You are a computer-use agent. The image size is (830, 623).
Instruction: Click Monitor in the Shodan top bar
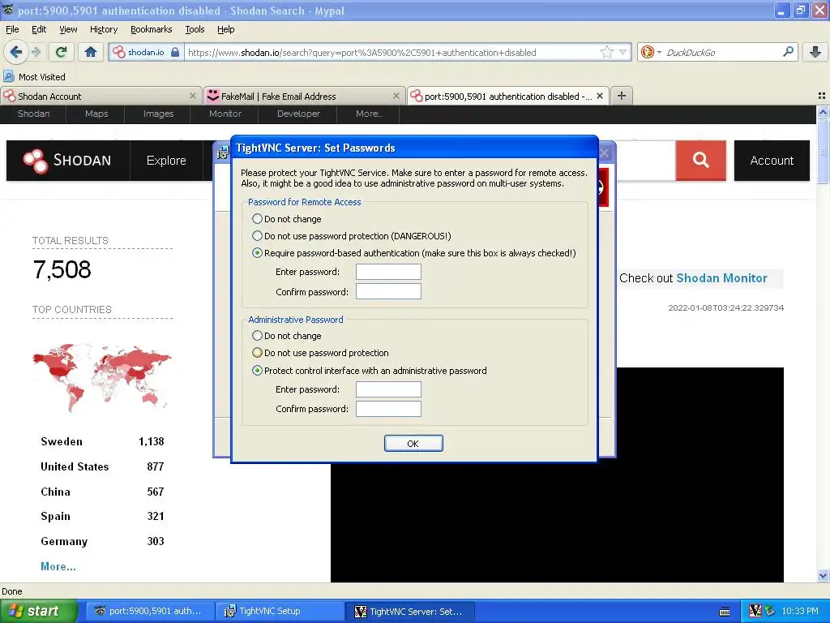[x=225, y=114]
